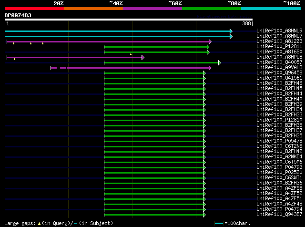Click UniRef100_B2FH34 label
This screenshot has height=227, width=305.
pyautogui.click(x=279, y=109)
